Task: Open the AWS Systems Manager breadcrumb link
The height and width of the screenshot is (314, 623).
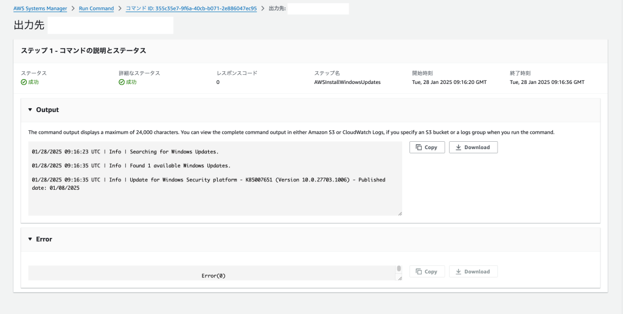Action: pos(40,9)
